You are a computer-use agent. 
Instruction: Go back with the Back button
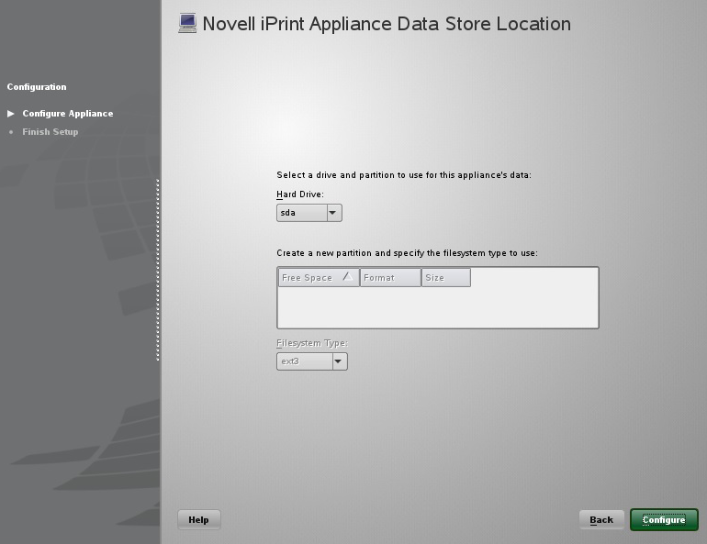tap(601, 519)
